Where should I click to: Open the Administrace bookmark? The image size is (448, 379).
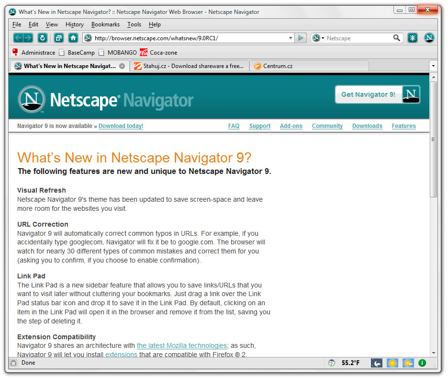34,52
